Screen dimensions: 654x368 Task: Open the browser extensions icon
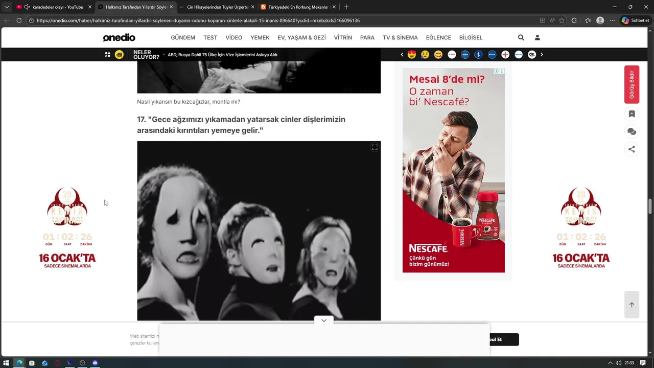point(574,20)
